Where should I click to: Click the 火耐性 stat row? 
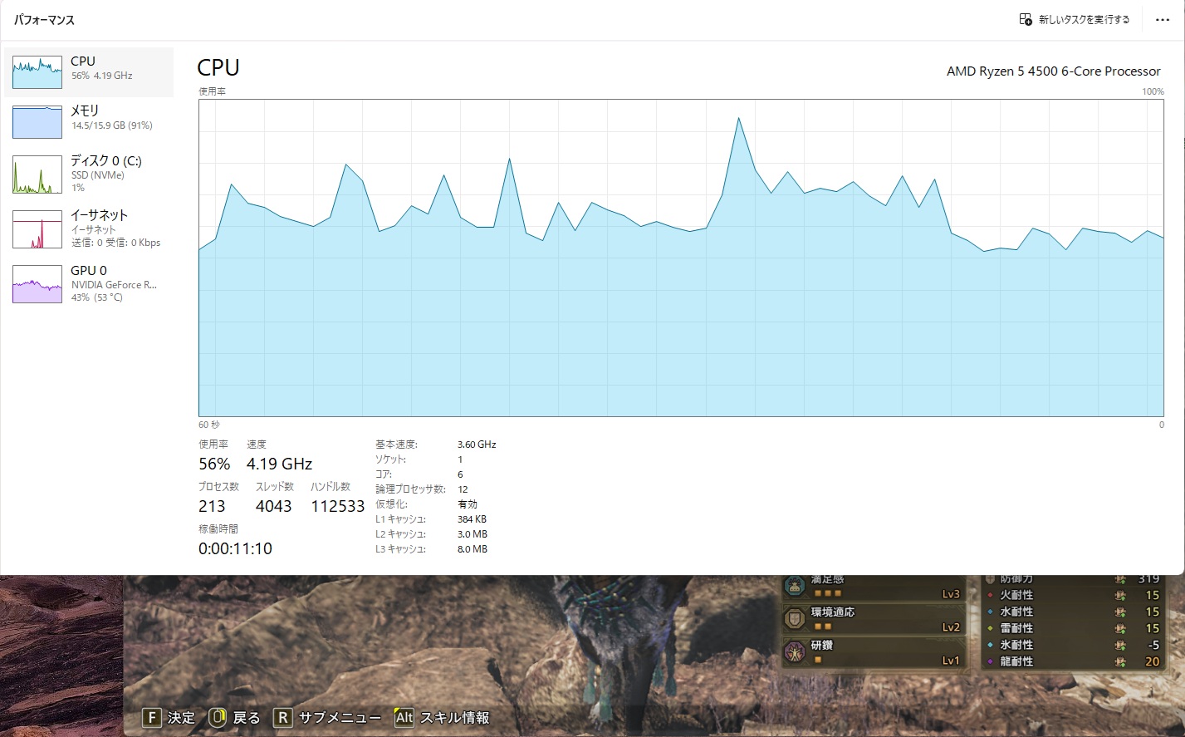tap(1071, 595)
